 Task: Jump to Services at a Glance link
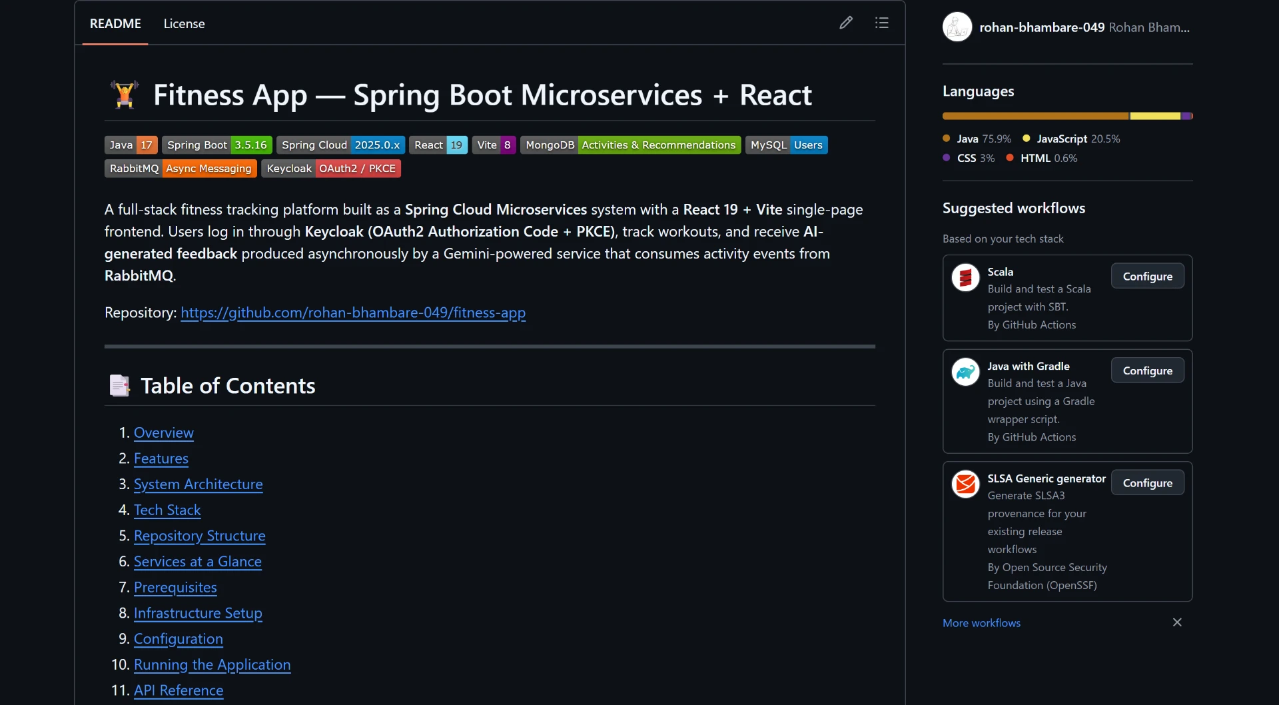click(198, 562)
